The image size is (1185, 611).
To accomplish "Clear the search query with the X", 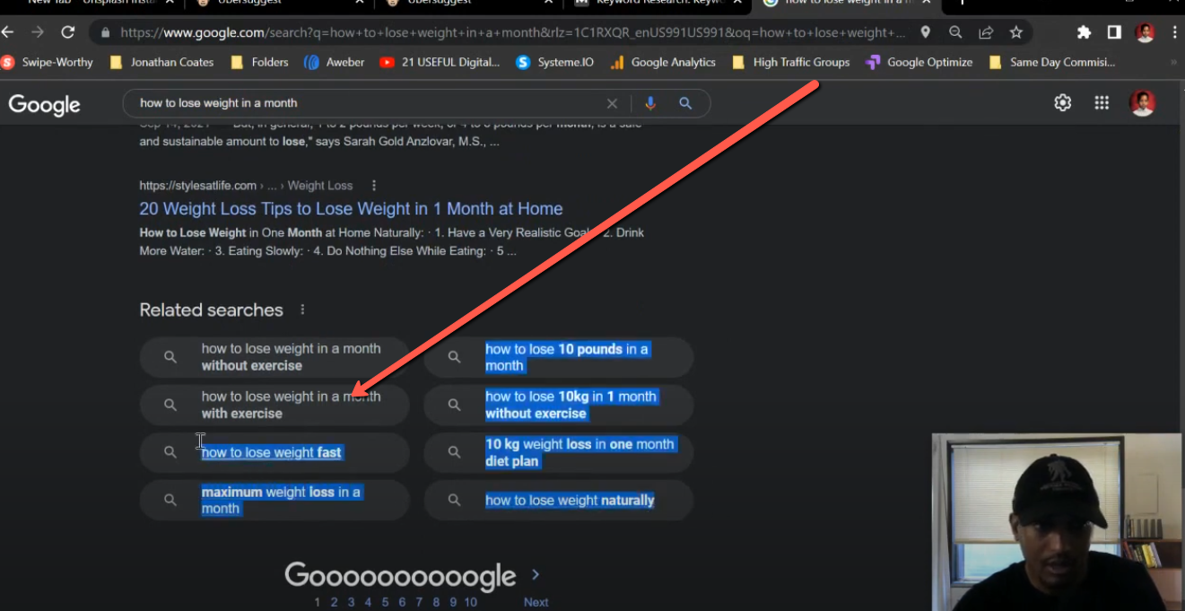I will [612, 103].
